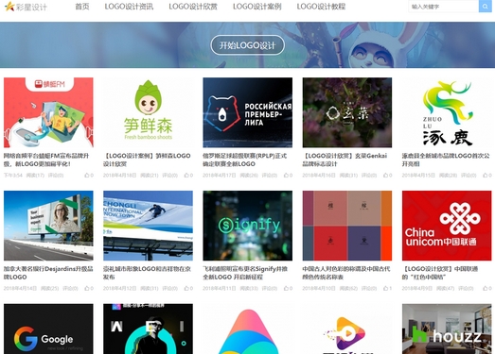Image resolution: width=495 pixels, height=354 pixels.
Task: Open the Desjardins billboard thumbnail
Action: 48,226
